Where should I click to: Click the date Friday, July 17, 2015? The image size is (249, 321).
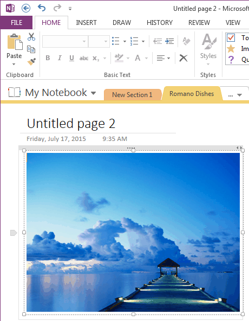pyautogui.click(x=56, y=139)
